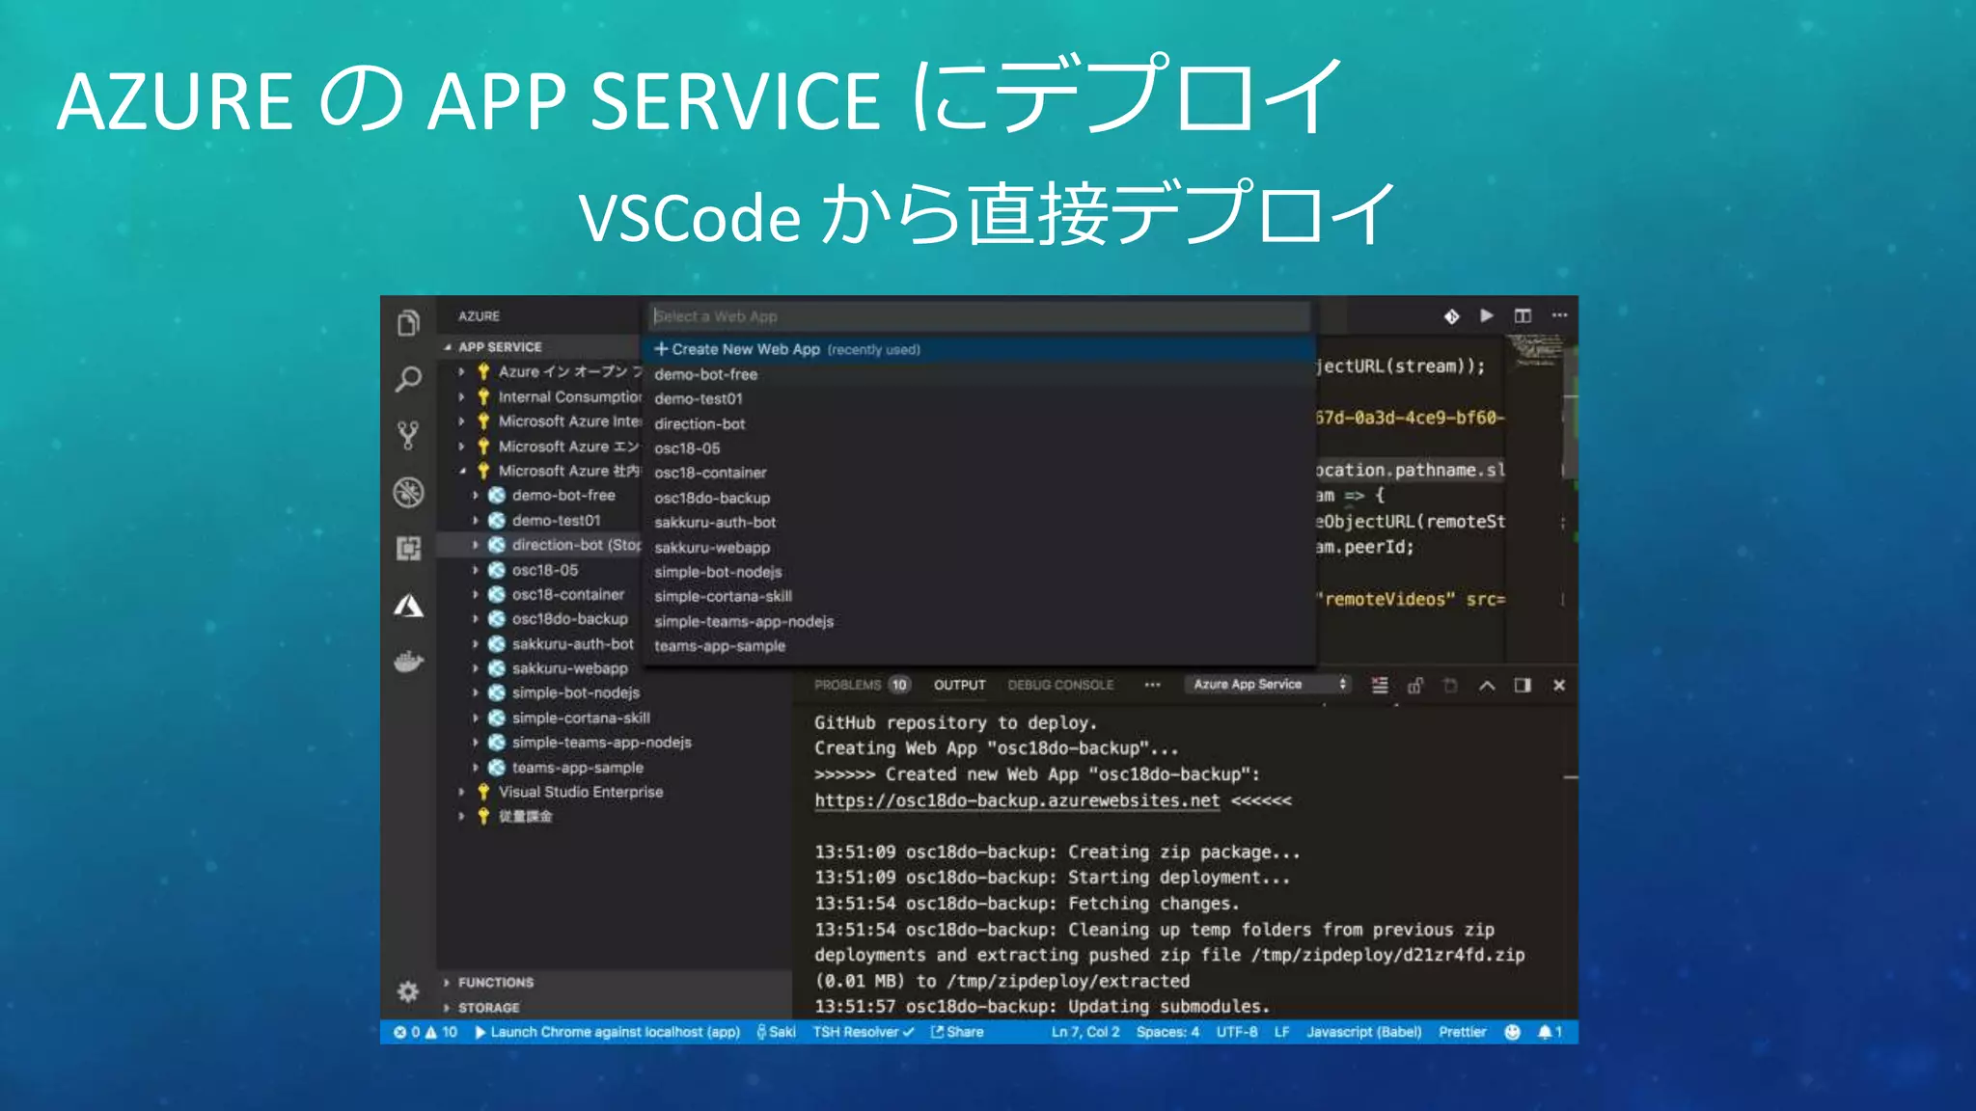Open the Debug view icon
The image size is (1976, 1111).
coord(409,492)
